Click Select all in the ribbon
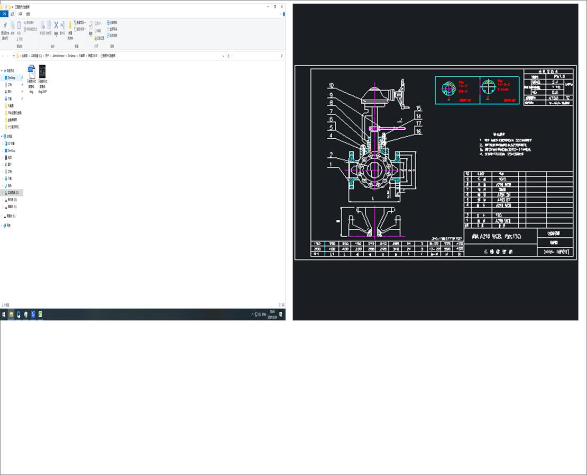 (112, 22)
